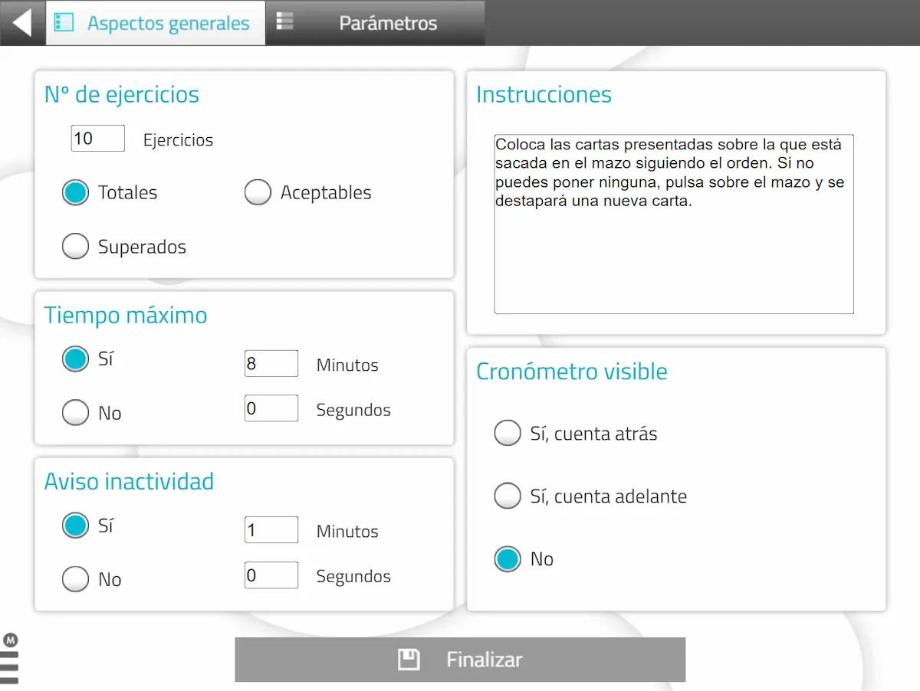Click Aviso inactividad Segundos input field
This screenshot has width=920, height=691.
point(271,575)
